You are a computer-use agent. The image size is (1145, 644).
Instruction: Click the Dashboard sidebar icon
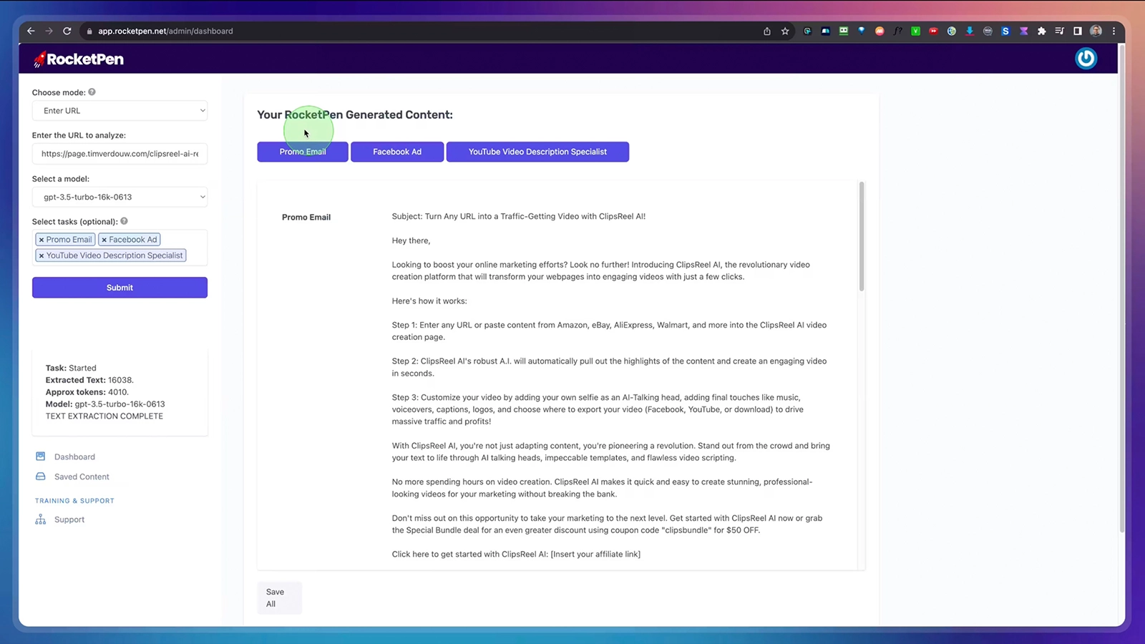tap(41, 457)
